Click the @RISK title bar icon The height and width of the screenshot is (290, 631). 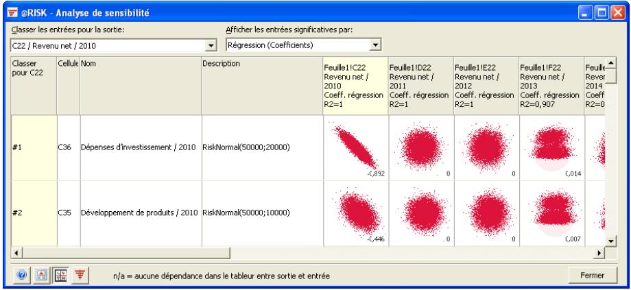pyautogui.click(x=13, y=12)
